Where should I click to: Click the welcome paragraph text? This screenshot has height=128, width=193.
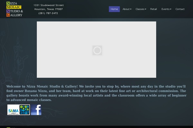pyautogui.click(x=96, y=93)
